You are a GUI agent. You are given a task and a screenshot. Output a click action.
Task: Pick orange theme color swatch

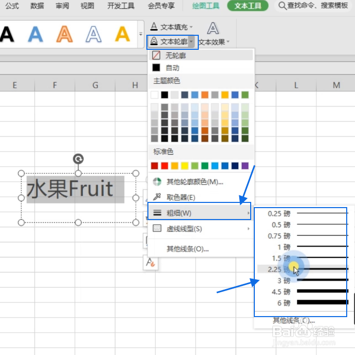(x=204, y=95)
